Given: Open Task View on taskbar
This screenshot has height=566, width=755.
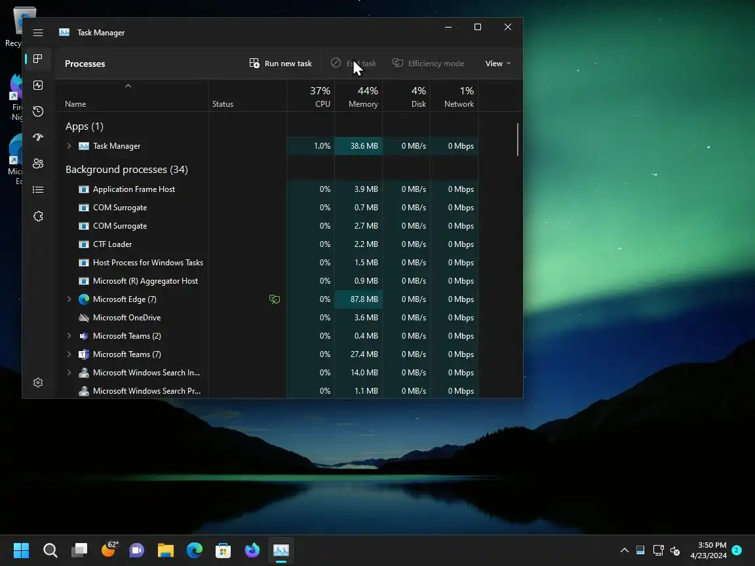Looking at the screenshot, I should point(79,550).
